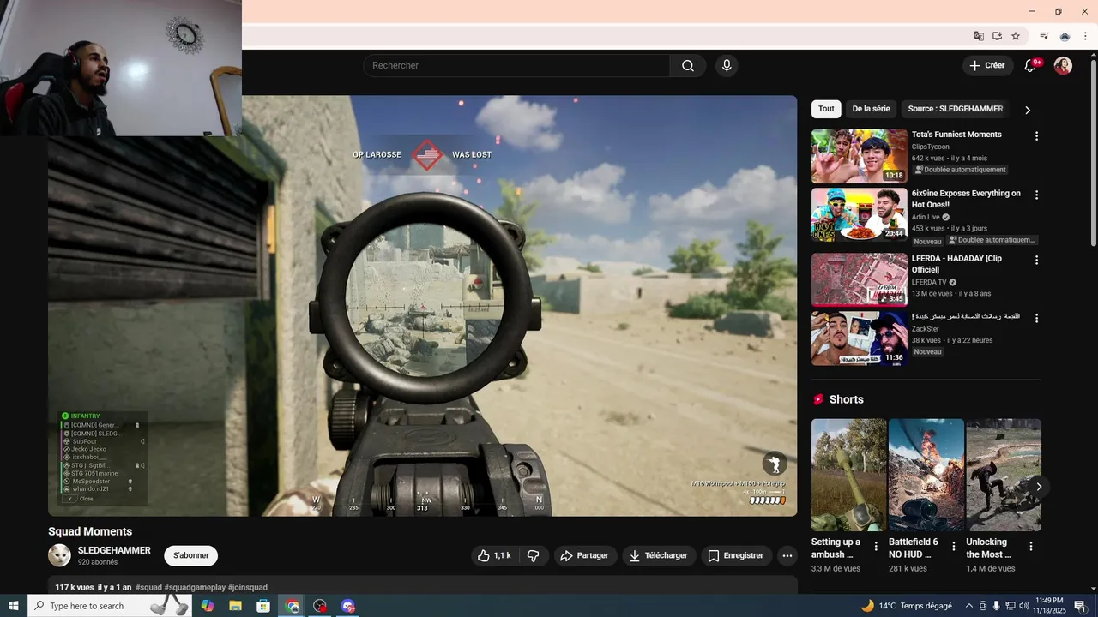
Task: Open weather widget 14°C Temps dégagé
Action: [x=906, y=606]
